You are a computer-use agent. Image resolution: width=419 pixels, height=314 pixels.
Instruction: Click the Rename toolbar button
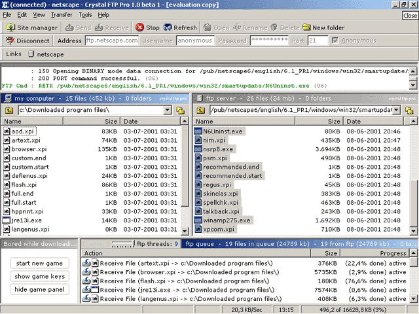pos(250,27)
